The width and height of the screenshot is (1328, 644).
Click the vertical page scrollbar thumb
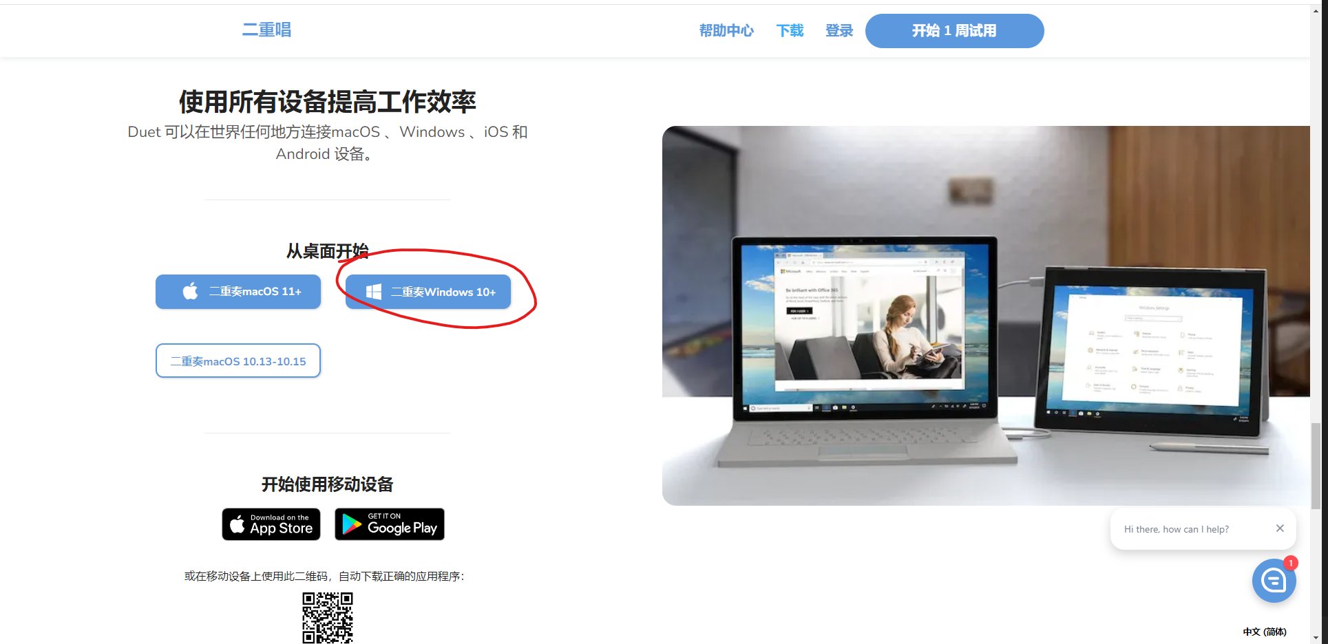coord(1316,466)
